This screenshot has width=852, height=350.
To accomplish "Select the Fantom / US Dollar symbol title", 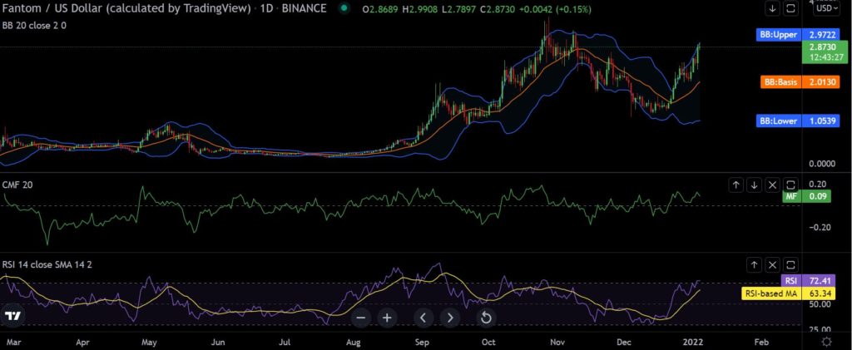I will [x=126, y=8].
